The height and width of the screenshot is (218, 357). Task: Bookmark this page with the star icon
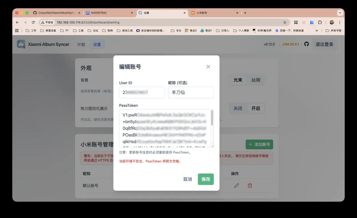pos(285,22)
